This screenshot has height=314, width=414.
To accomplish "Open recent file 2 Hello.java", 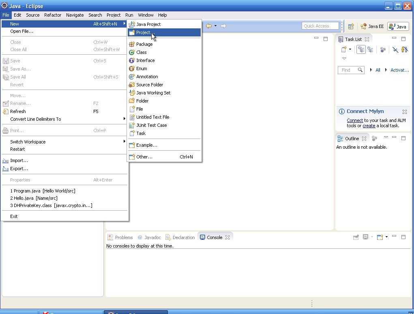I will tap(64, 198).
